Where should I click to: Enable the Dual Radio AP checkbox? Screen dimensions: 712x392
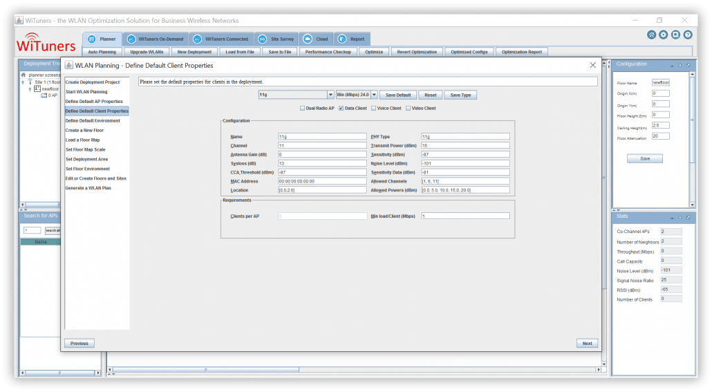pyautogui.click(x=302, y=108)
